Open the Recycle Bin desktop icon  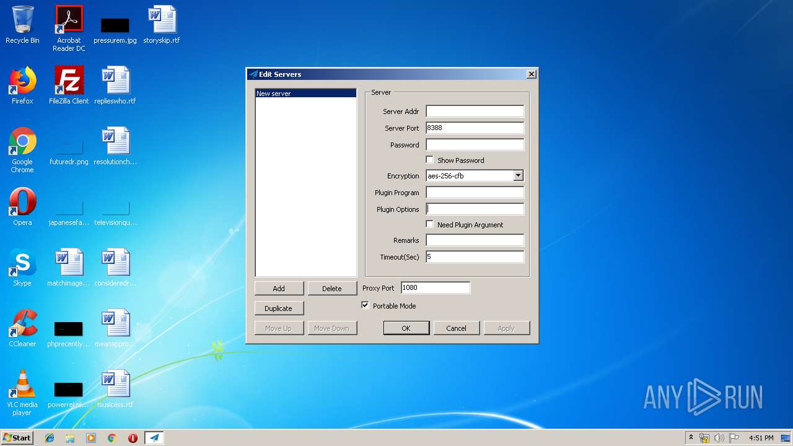[22, 25]
